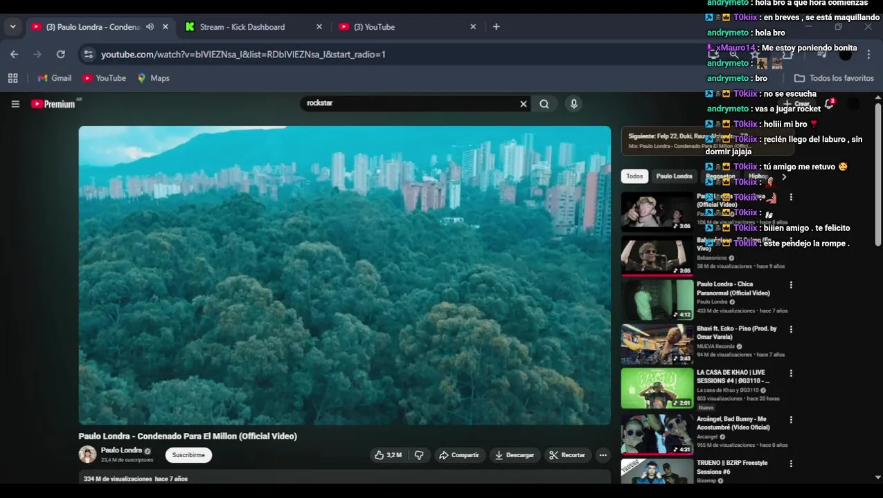Open a new browser tab
883x498 pixels.
[x=496, y=27]
